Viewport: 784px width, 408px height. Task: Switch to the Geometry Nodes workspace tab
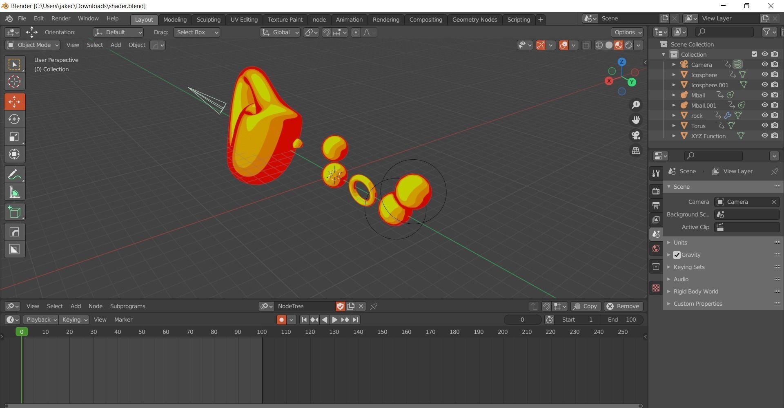click(474, 19)
